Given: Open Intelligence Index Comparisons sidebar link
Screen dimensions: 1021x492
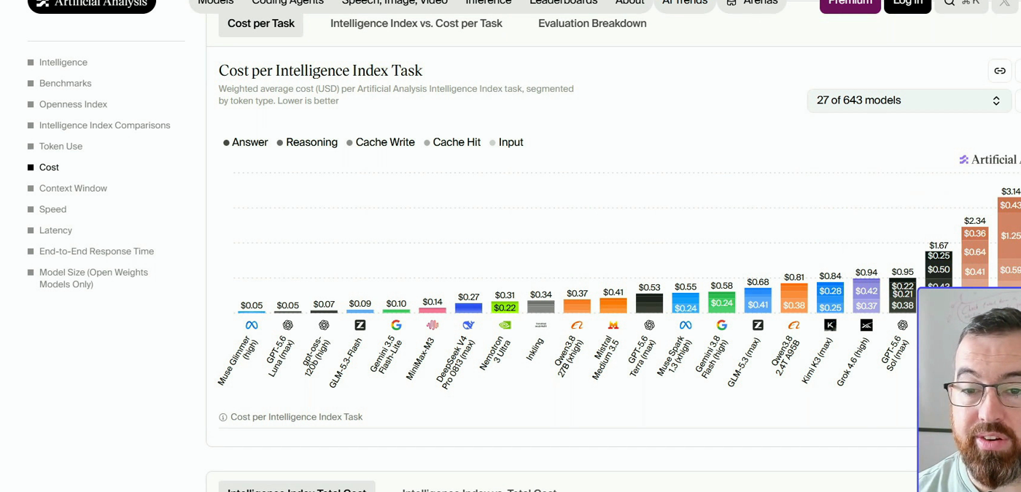Looking at the screenshot, I should [x=105, y=125].
